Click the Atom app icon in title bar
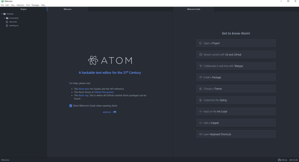The width and height of the screenshot is (299, 162). (x=2, y=1)
